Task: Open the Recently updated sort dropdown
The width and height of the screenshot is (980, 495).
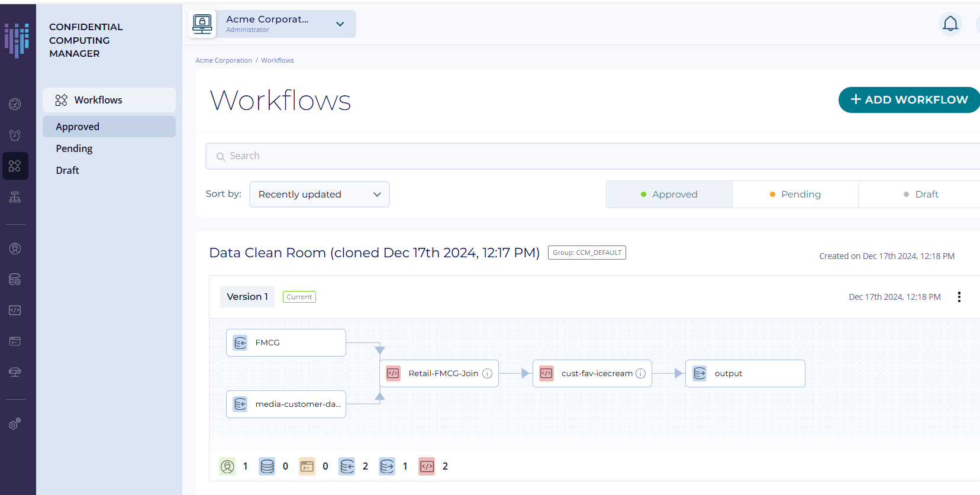Action: pyautogui.click(x=320, y=195)
